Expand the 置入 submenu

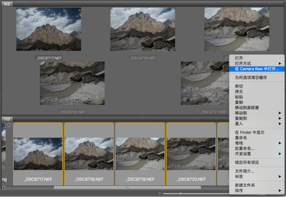[x=256, y=124]
